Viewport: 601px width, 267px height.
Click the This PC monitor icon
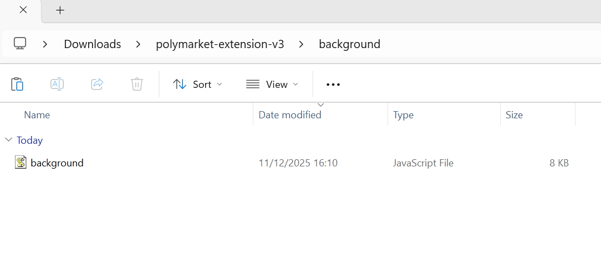[21, 44]
